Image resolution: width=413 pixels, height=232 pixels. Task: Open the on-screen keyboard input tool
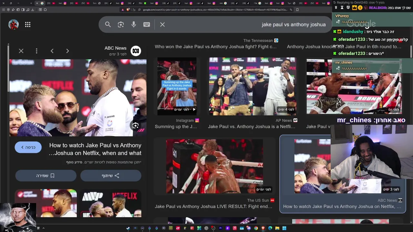click(x=146, y=24)
